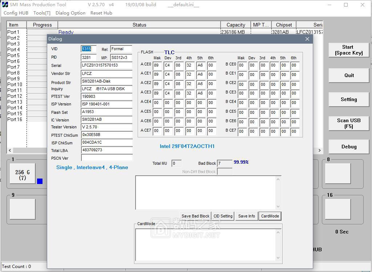Click the Start (Space Key) button
Screen dimensions: 372x272
(x=349, y=50)
